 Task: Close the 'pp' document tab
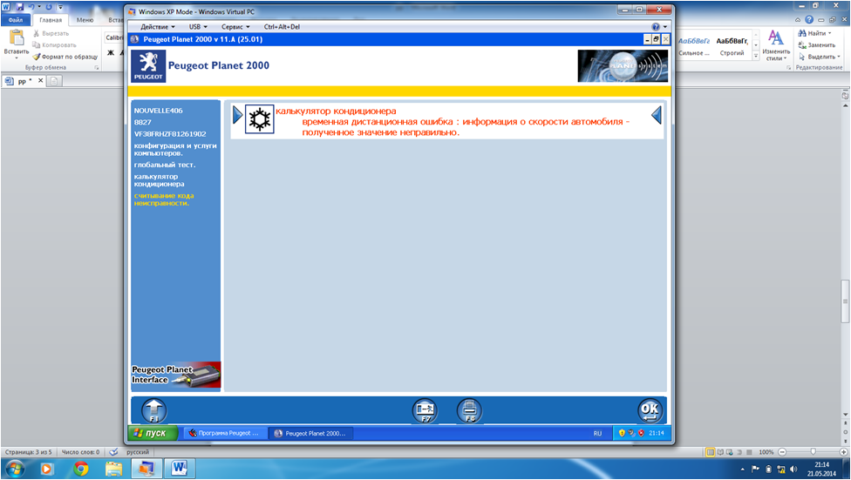coord(40,80)
